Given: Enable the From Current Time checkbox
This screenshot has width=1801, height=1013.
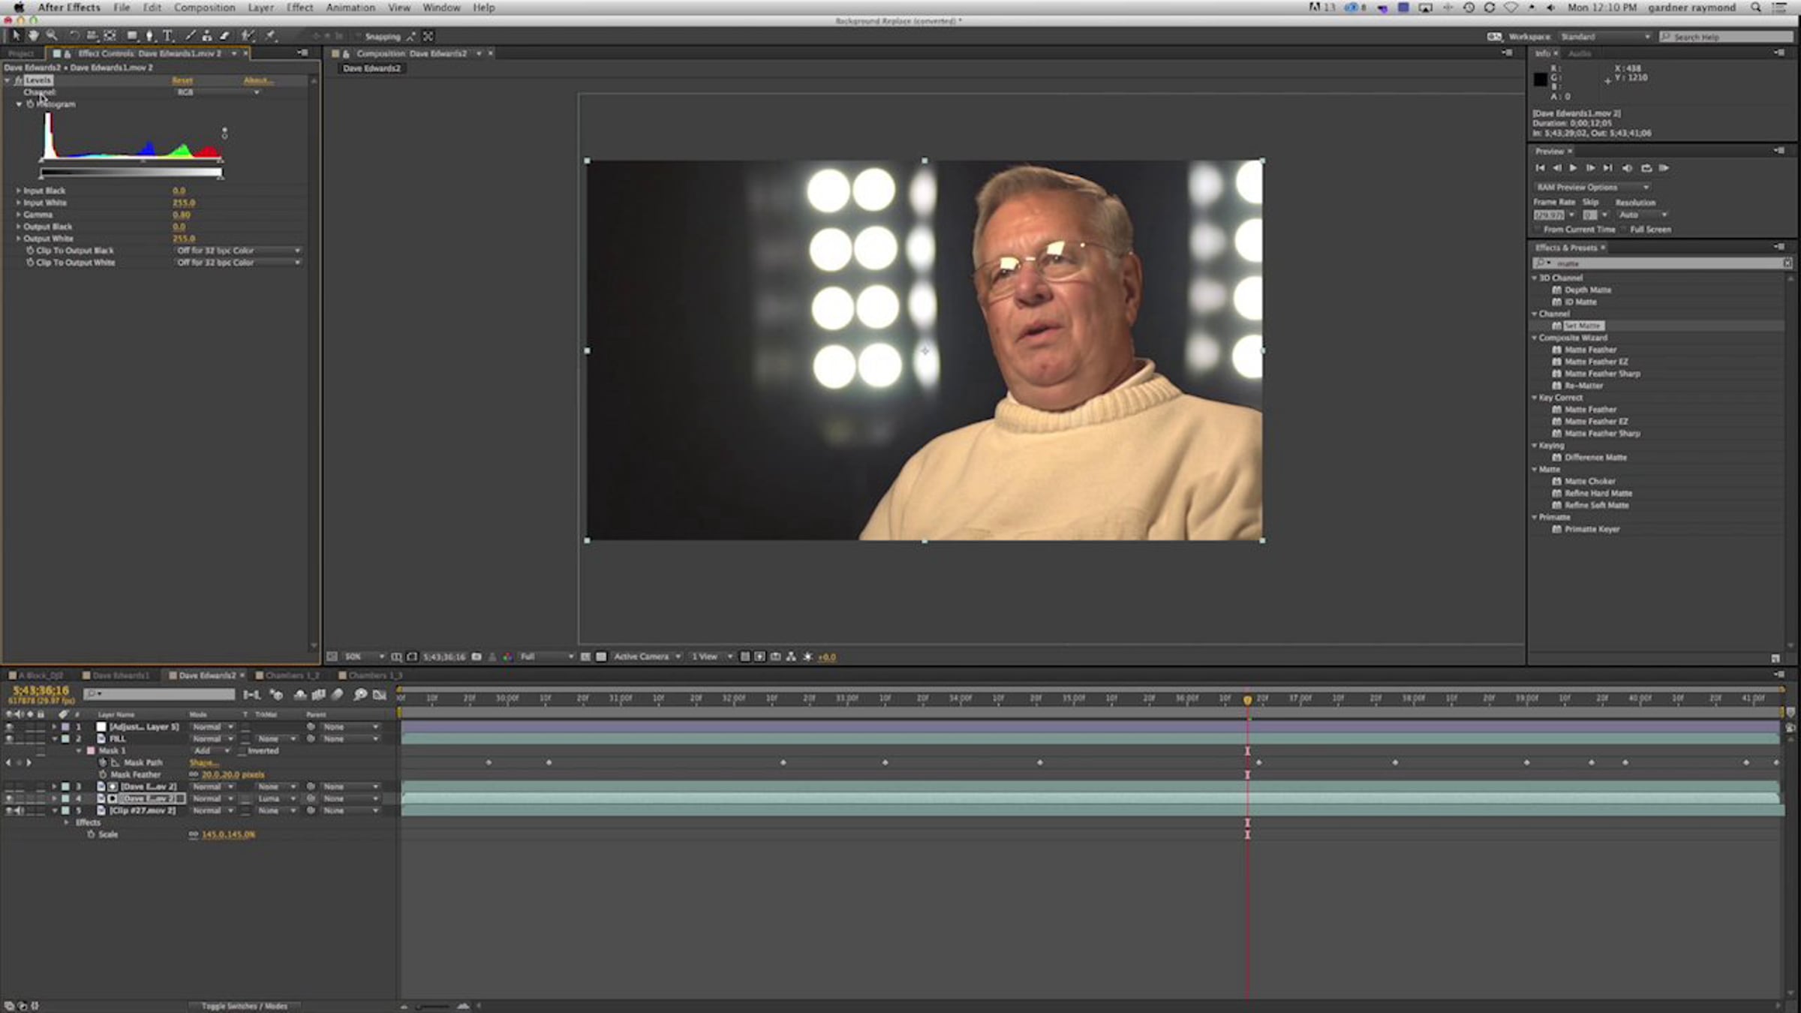Looking at the screenshot, I should pyautogui.click(x=1537, y=230).
